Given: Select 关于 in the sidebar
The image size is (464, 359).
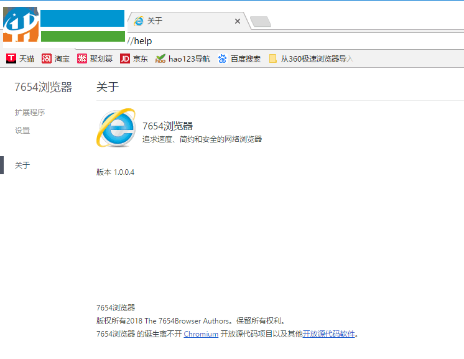Looking at the screenshot, I should coord(22,165).
